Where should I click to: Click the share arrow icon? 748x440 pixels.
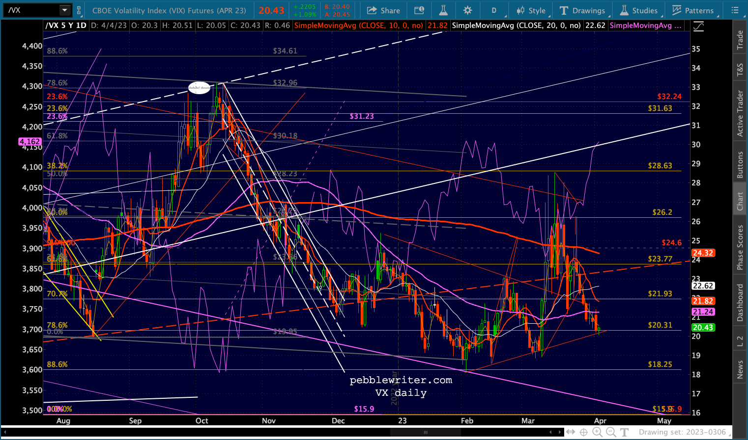coord(372,10)
